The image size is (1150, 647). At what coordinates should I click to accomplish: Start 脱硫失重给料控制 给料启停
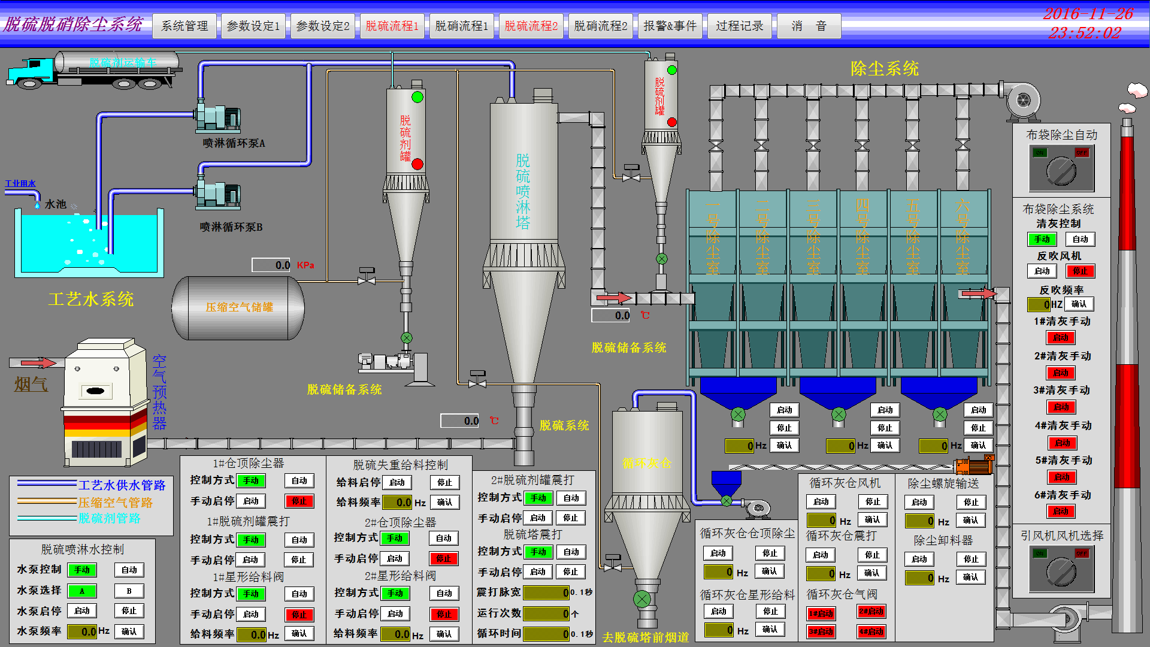tap(397, 482)
